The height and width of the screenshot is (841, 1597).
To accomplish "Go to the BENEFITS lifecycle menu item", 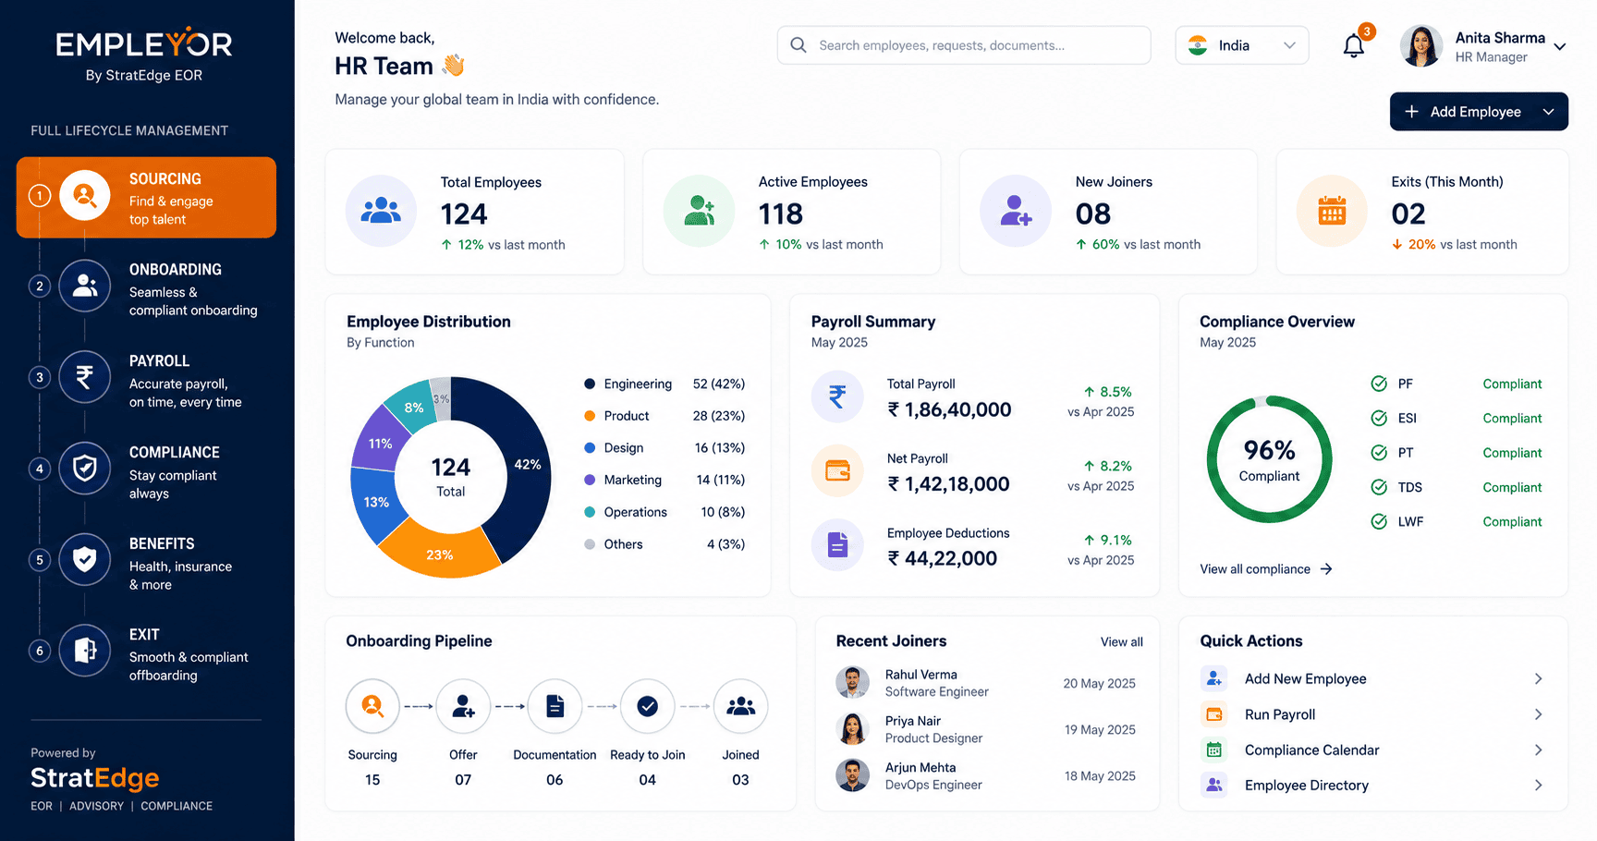I will coord(146,562).
